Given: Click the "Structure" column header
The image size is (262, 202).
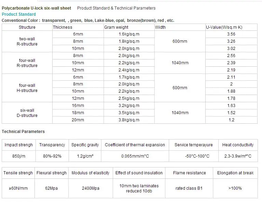Looking at the screenshot, I should (x=27, y=27).
